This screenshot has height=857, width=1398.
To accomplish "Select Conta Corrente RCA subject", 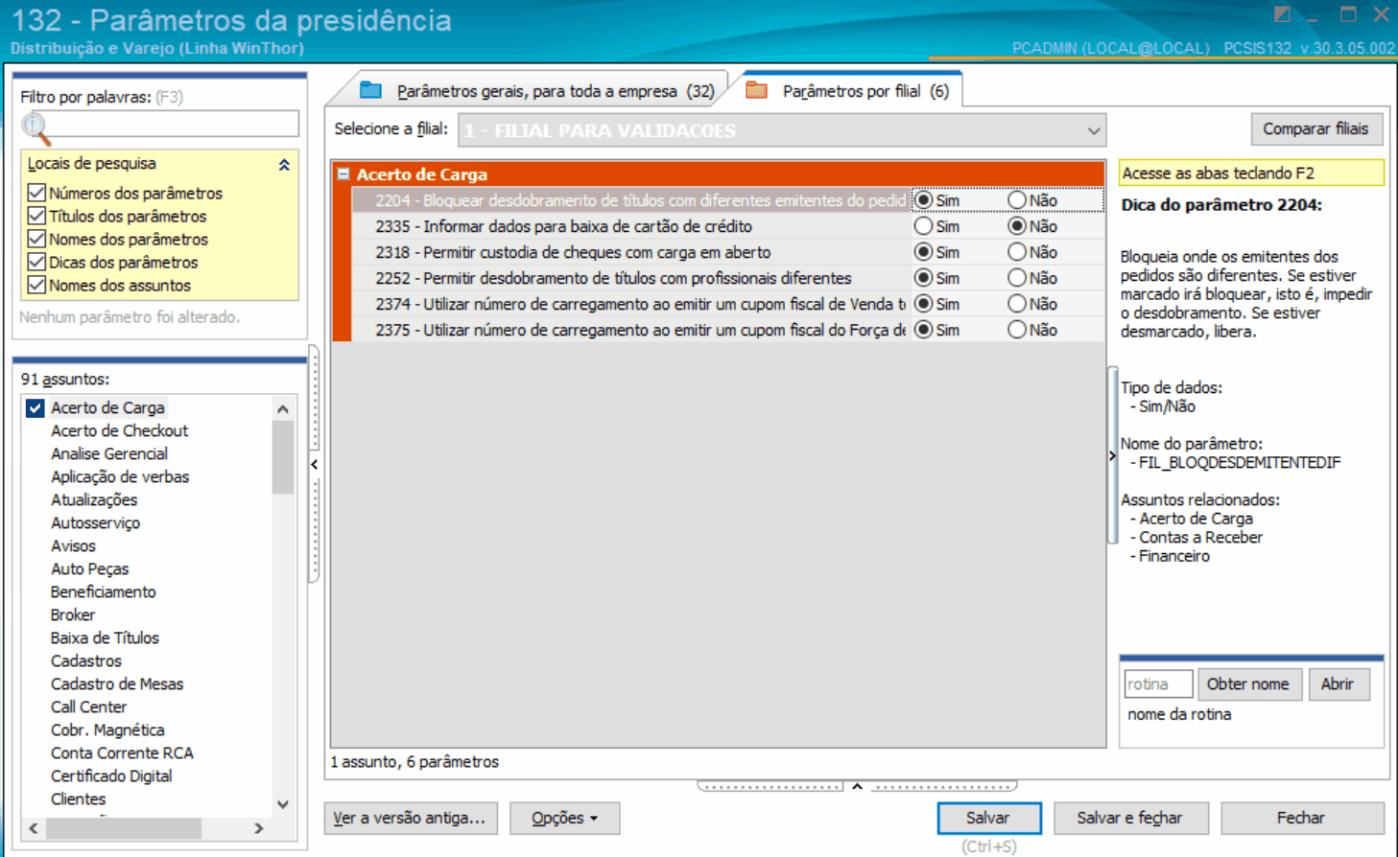I will pyautogui.click(x=122, y=753).
